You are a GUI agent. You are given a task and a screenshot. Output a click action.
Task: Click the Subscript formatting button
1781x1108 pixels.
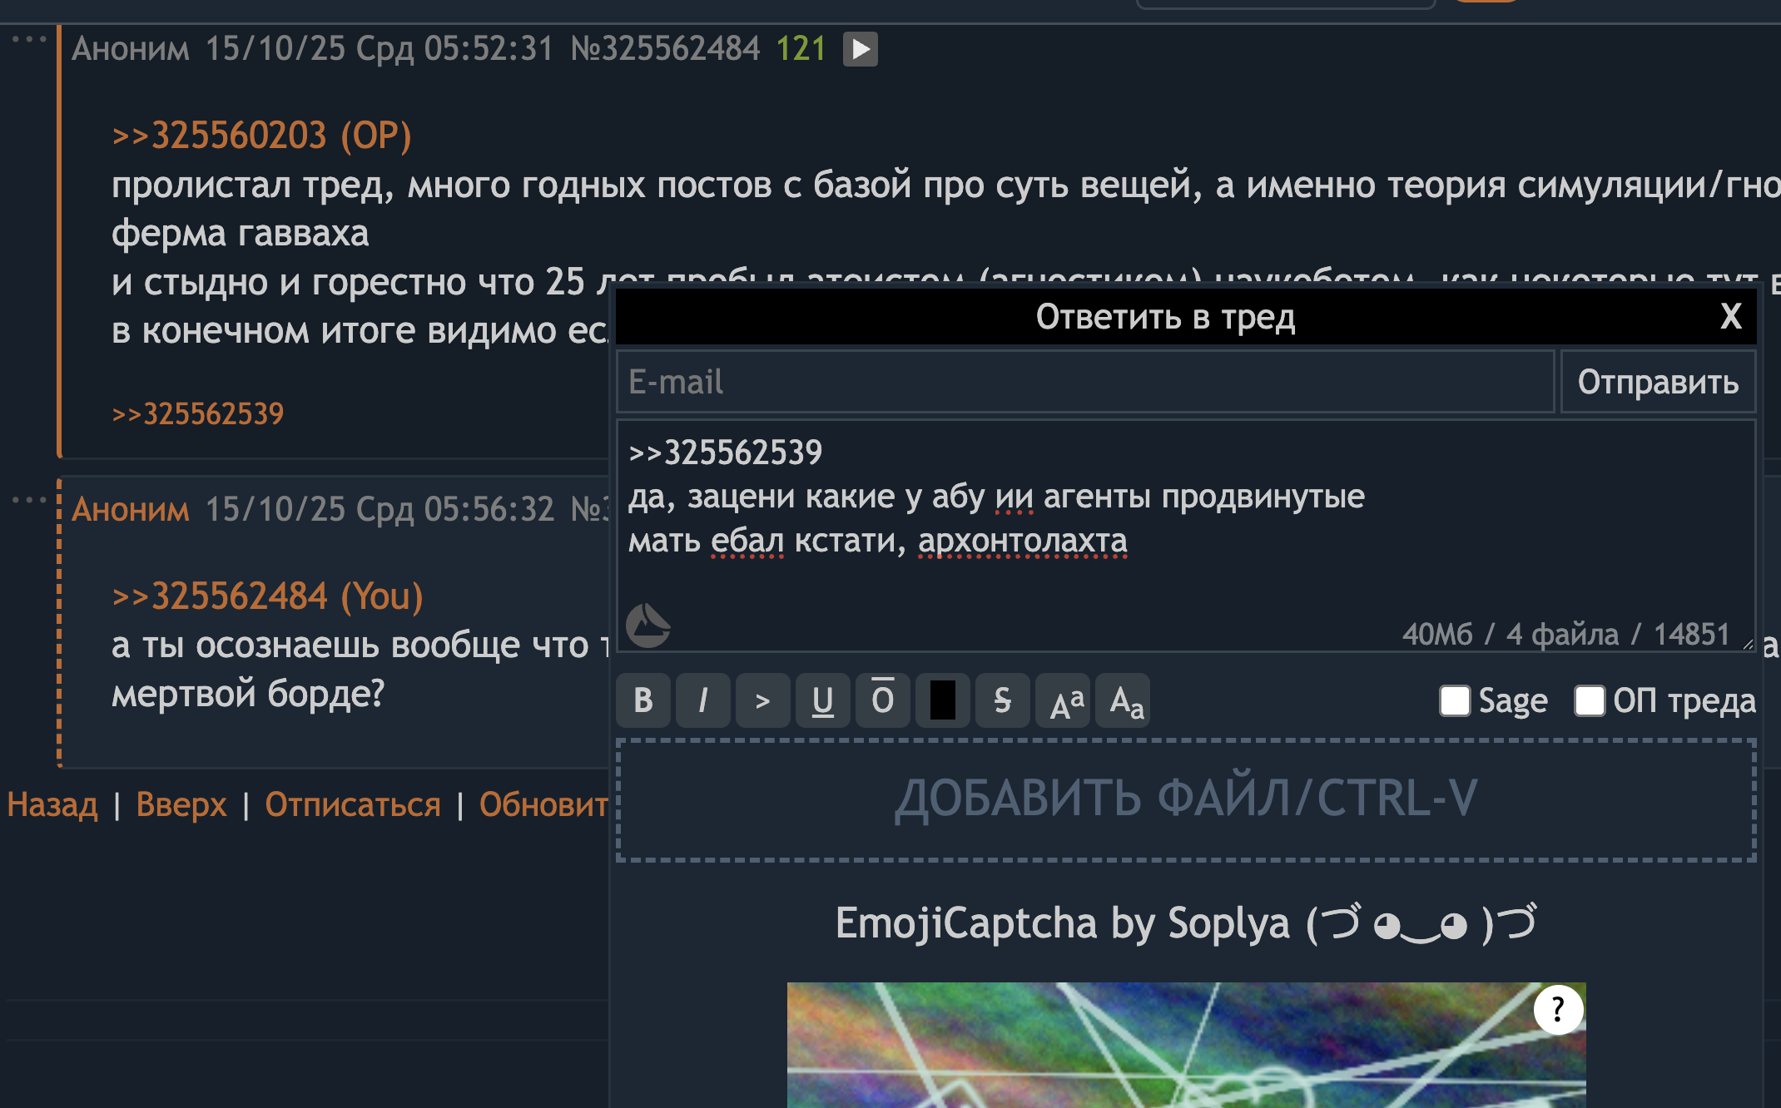(x=1124, y=700)
